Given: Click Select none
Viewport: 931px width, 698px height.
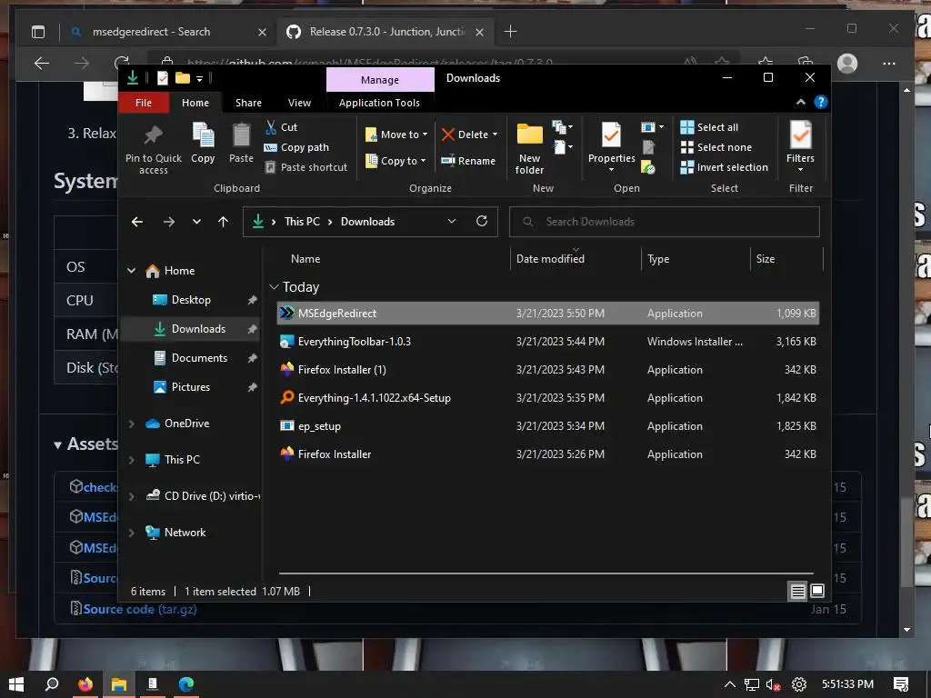Looking at the screenshot, I should pyautogui.click(x=716, y=147).
